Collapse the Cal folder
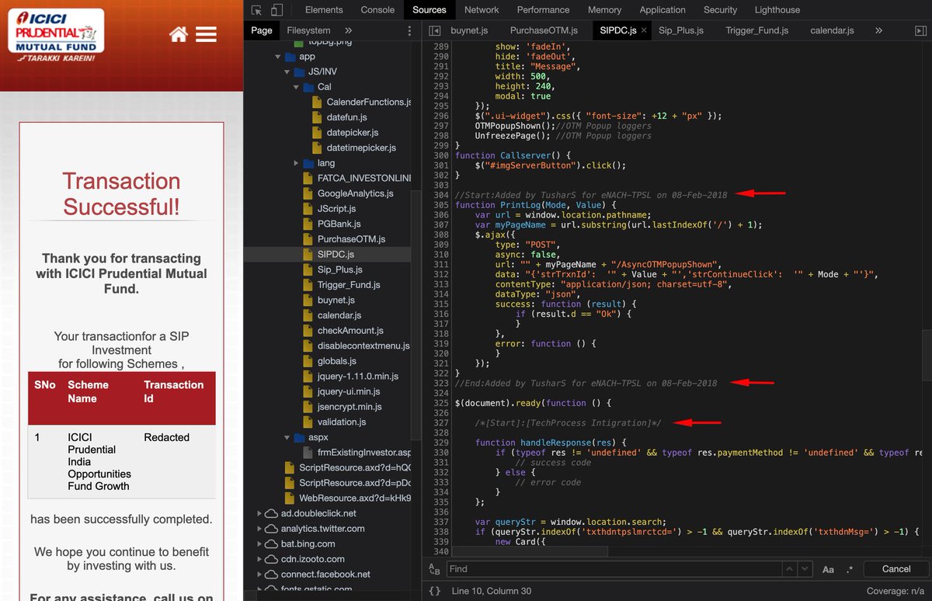This screenshot has width=932, height=601. click(297, 87)
